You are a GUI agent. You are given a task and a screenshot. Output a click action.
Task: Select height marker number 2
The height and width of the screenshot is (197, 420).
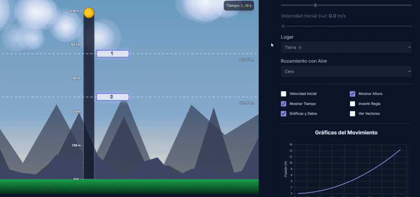tap(113, 97)
